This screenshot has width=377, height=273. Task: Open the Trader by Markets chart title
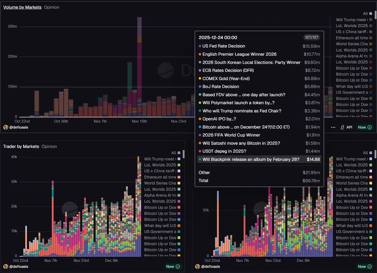click(x=21, y=146)
